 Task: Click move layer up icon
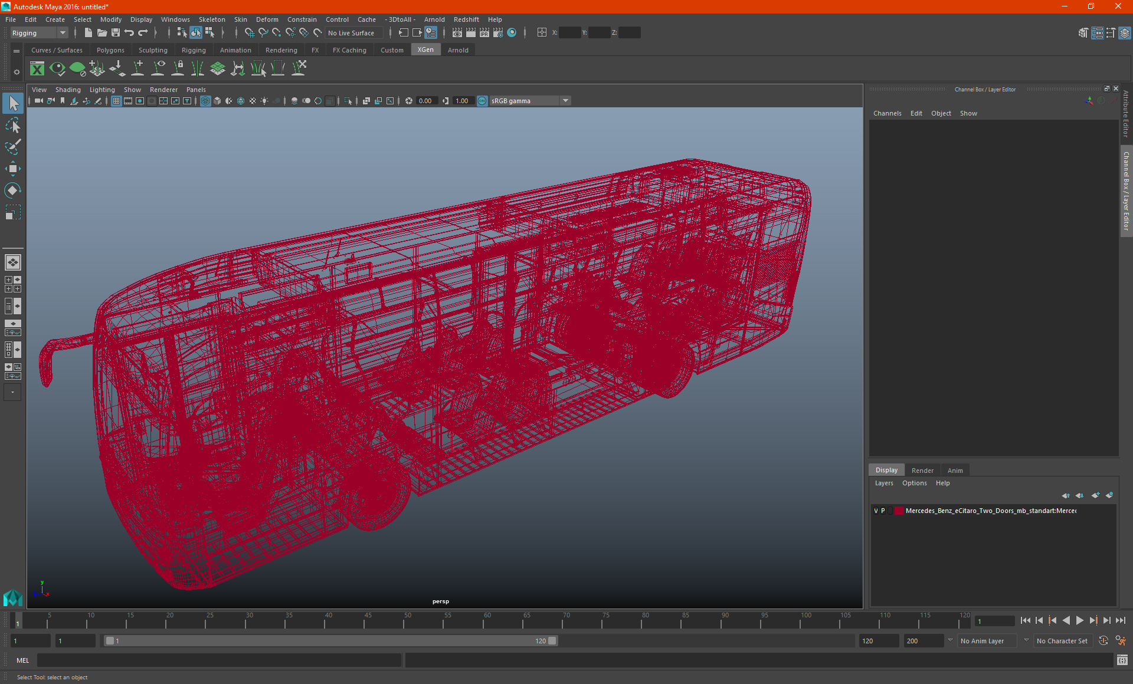pos(1066,495)
